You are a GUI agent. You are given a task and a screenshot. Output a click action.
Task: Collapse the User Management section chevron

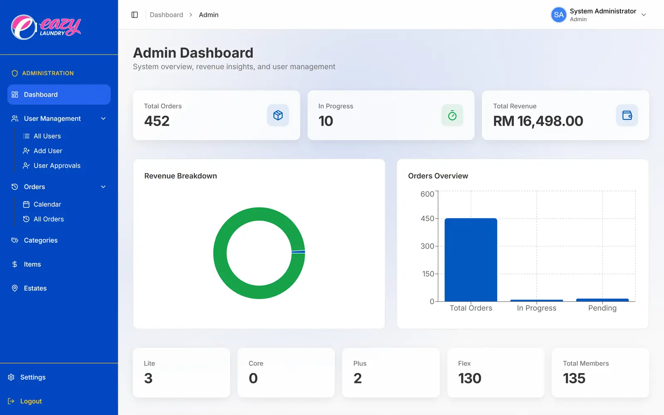[x=103, y=119]
